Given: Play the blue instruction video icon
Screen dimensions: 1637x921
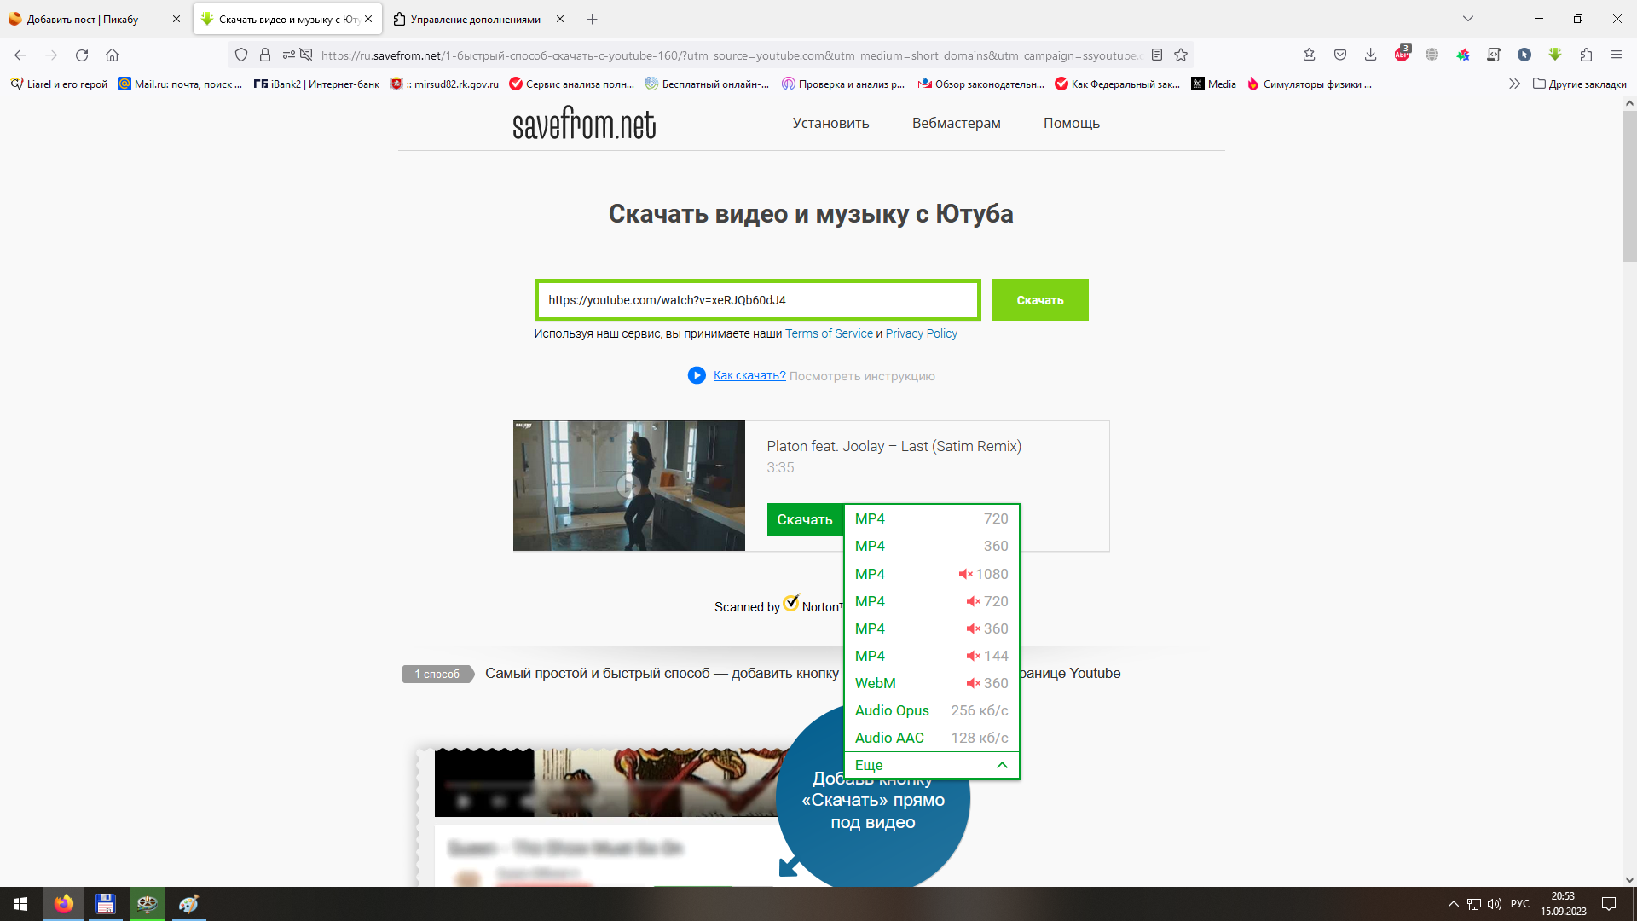Looking at the screenshot, I should [697, 375].
